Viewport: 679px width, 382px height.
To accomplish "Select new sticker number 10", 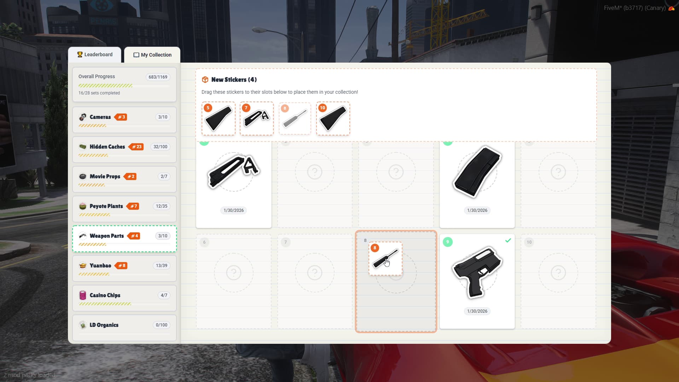I will point(333,119).
